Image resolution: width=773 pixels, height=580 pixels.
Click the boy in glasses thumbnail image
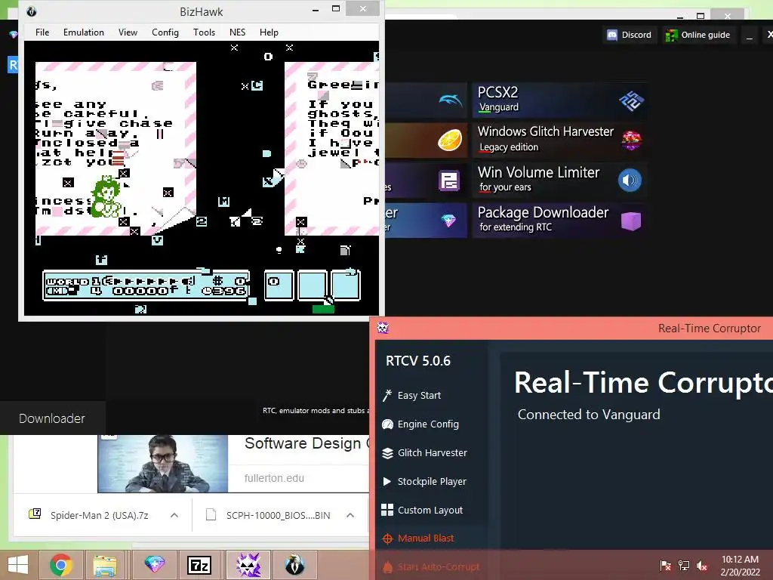(x=163, y=464)
